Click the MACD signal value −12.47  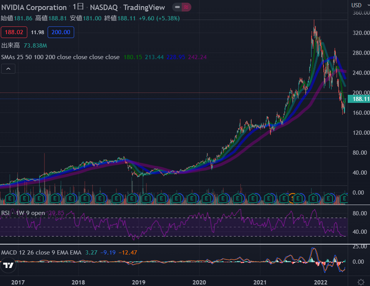[128, 253]
